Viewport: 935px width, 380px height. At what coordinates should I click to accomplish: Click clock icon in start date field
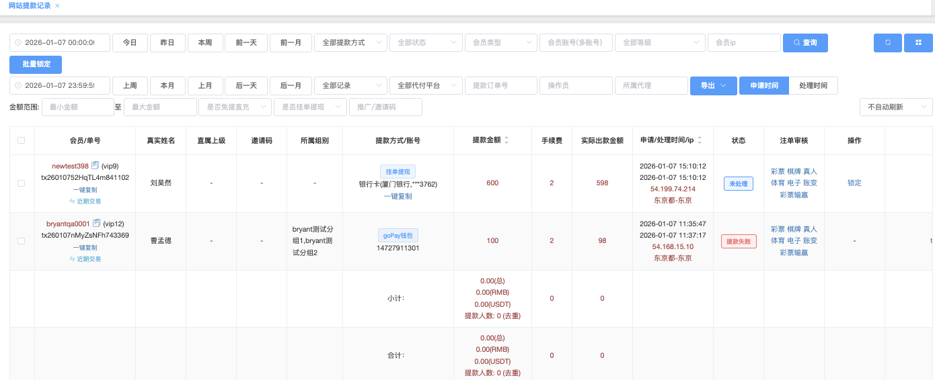coord(18,43)
